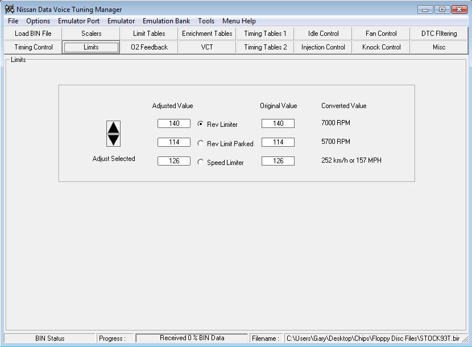Screen dimensions: 472x347
Task: Open the DTC Filtering tab
Action: click(x=438, y=34)
